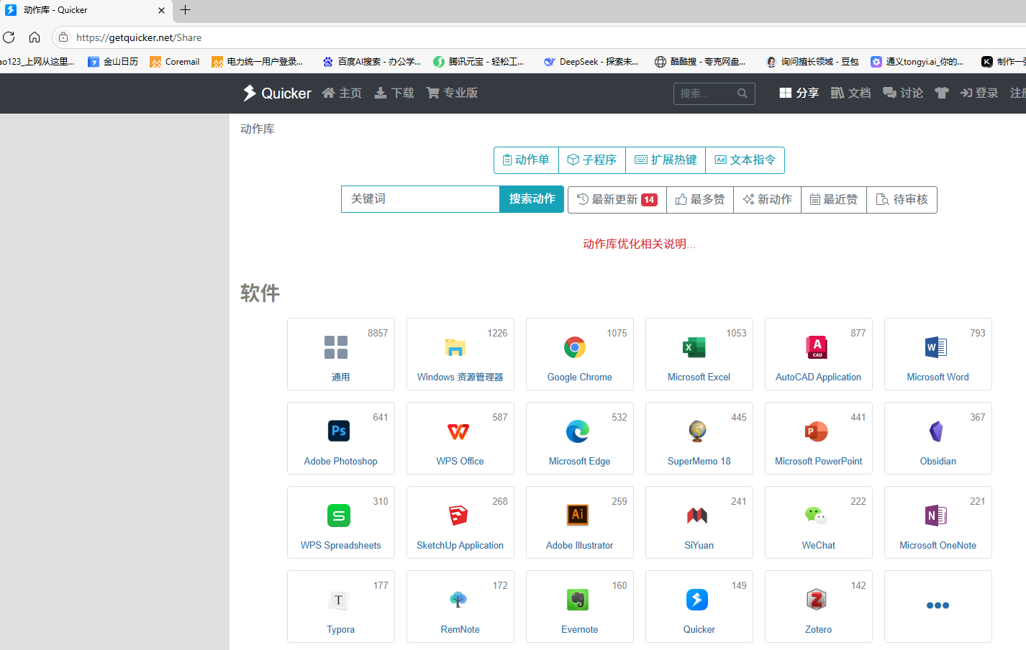Open the Obsidian crystal icon
Image resolution: width=1026 pixels, height=650 pixels.
pyautogui.click(x=936, y=431)
